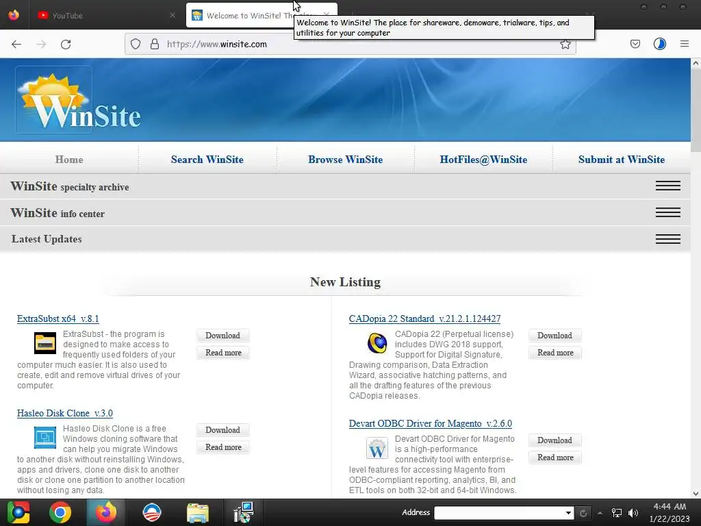Viewport: 701px width, 526px height.
Task: Open the file explorer folder taskbar icon
Action: pos(198,513)
